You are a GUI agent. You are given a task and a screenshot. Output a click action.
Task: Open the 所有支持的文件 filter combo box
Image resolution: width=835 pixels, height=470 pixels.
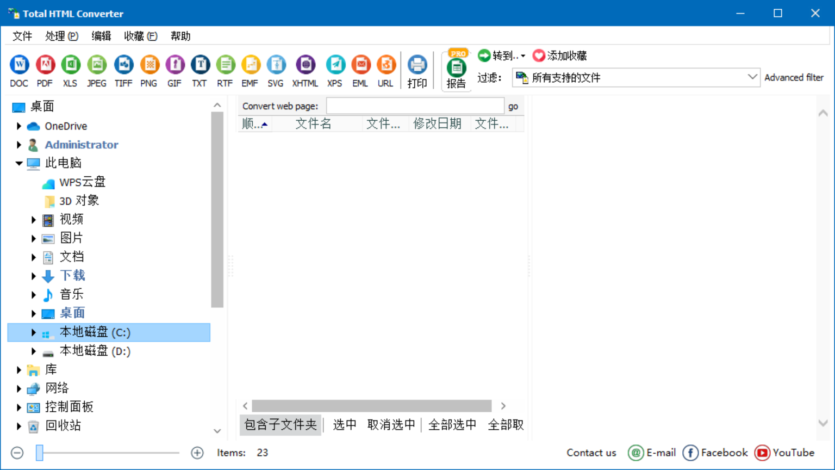(x=635, y=78)
